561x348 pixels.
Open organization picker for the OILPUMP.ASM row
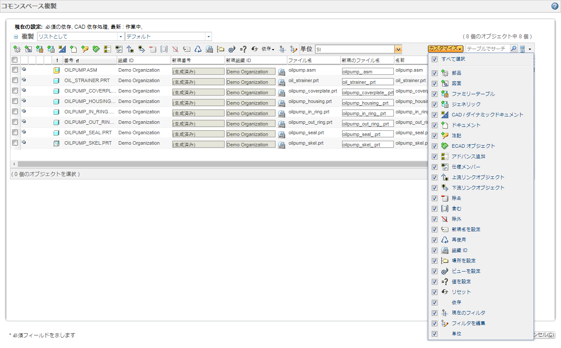click(x=282, y=72)
